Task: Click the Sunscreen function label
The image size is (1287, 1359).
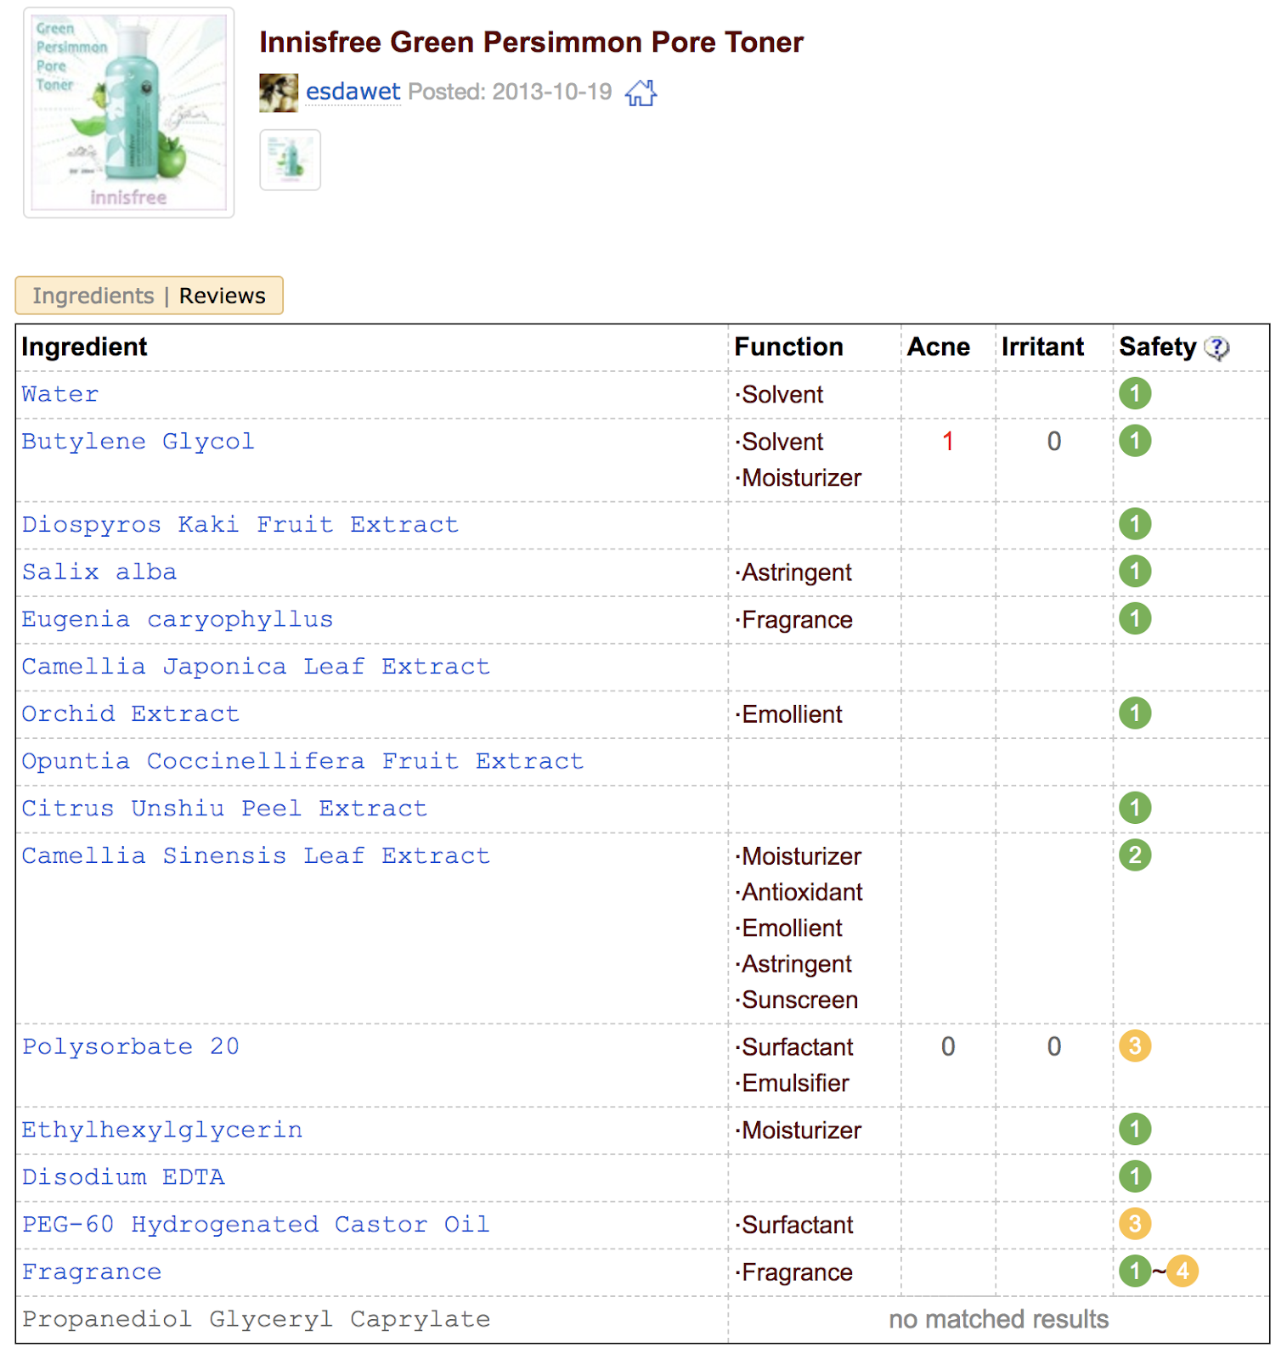Action: [797, 1000]
